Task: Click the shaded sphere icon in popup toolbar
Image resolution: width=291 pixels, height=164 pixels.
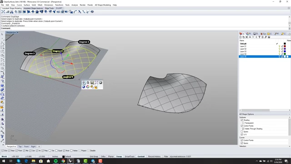Action: [x=100, y=82]
